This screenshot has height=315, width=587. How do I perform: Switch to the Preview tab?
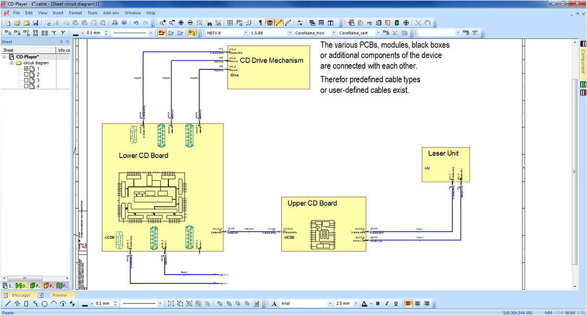59,295
